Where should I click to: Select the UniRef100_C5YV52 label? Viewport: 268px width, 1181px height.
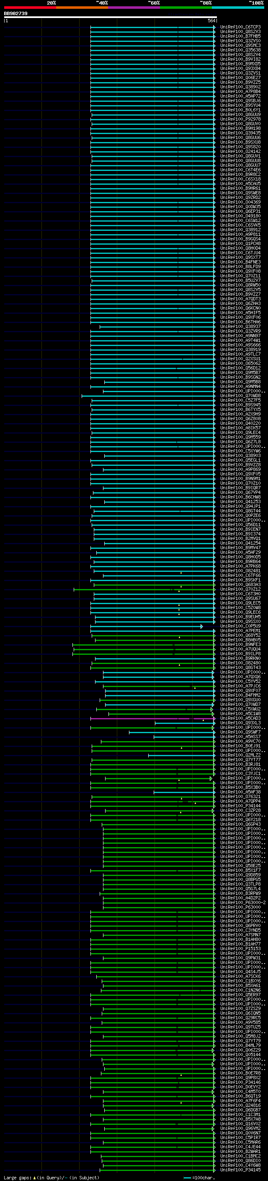pos(240,681)
